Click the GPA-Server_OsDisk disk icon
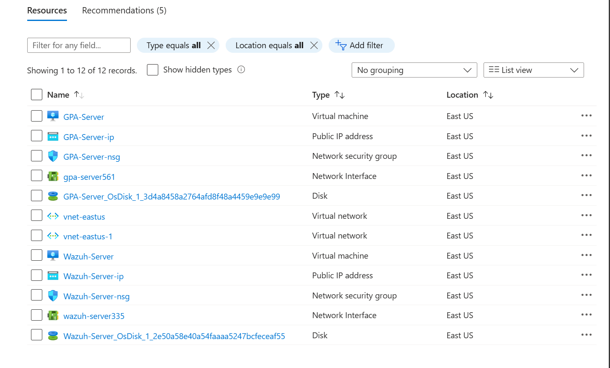 [x=53, y=196]
